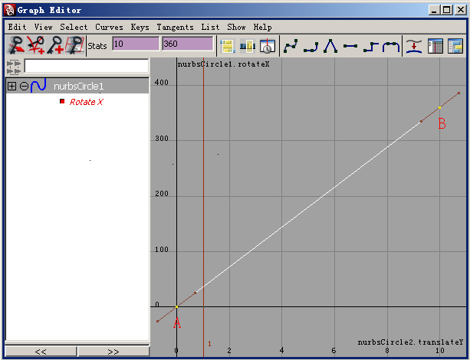Apply Spline tangents

click(x=291, y=46)
